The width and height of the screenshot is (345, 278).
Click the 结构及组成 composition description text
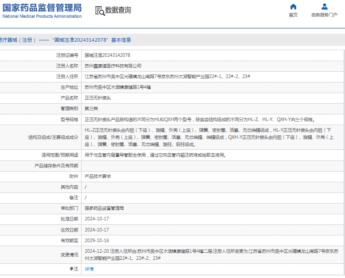tap(209, 137)
